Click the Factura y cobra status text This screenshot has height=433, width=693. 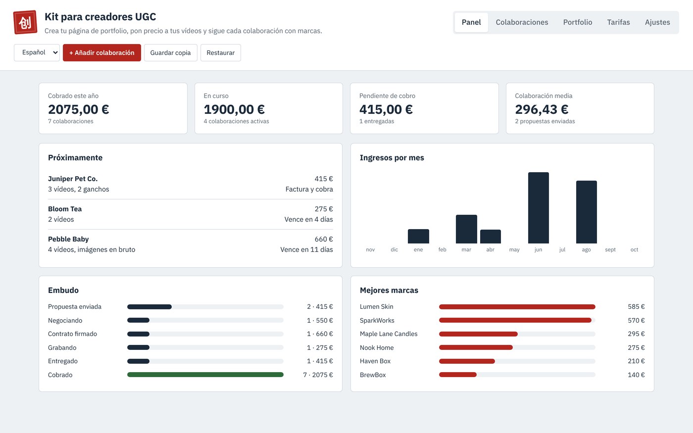click(309, 189)
